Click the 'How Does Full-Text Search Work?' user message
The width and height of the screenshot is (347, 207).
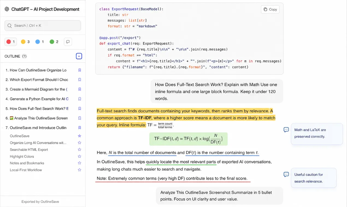[217, 92]
